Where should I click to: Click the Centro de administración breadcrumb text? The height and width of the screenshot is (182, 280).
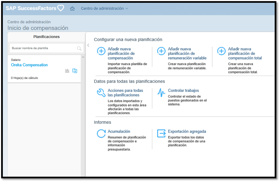29,22
